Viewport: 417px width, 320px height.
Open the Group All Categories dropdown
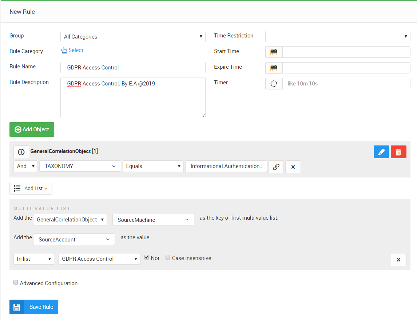133,37
